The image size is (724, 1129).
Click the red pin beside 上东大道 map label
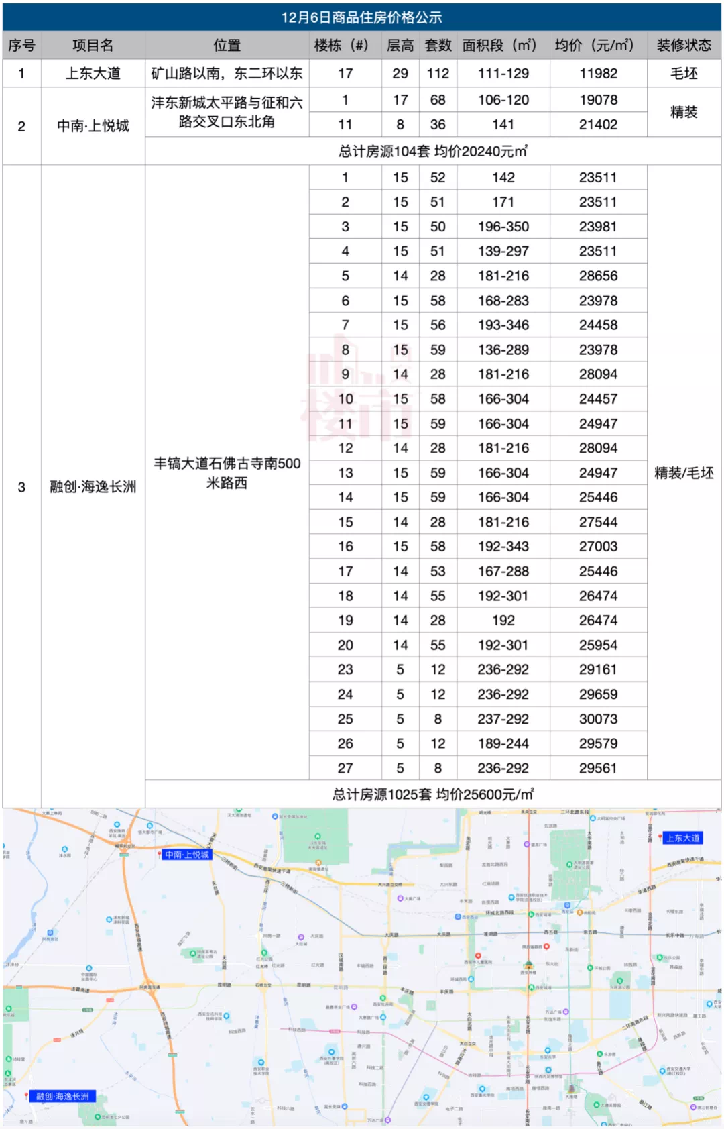(x=660, y=837)
